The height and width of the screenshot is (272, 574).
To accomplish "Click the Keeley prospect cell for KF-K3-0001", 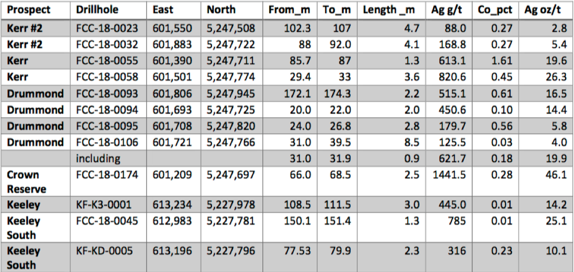I will (23, 205).
